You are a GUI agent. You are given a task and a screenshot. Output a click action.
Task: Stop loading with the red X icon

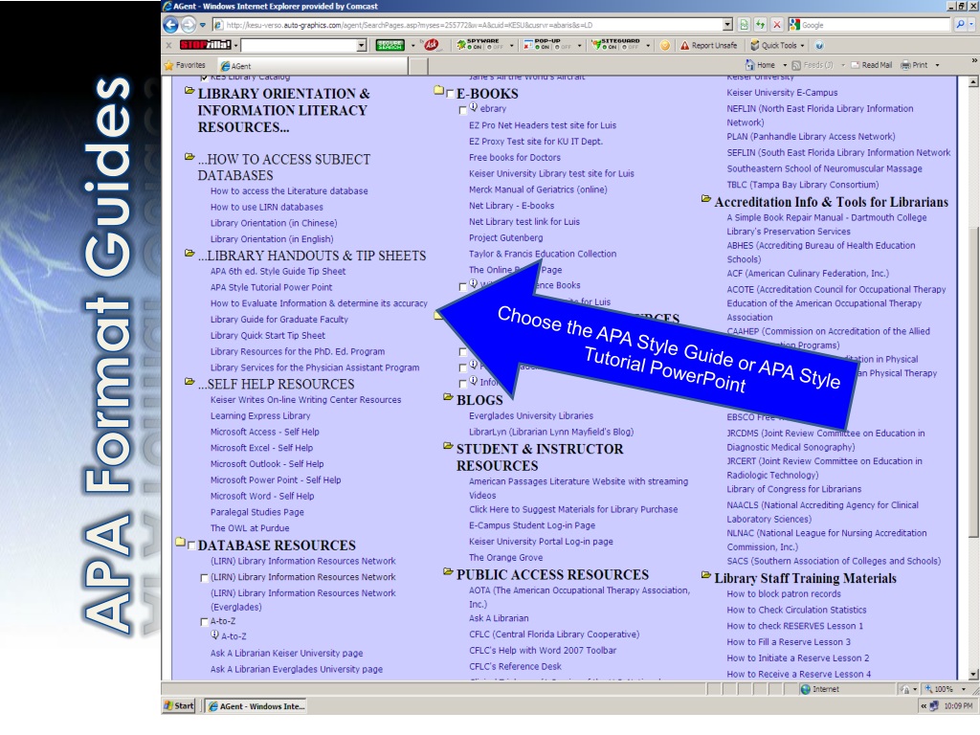pyautogui.click(x=777, y=25)
